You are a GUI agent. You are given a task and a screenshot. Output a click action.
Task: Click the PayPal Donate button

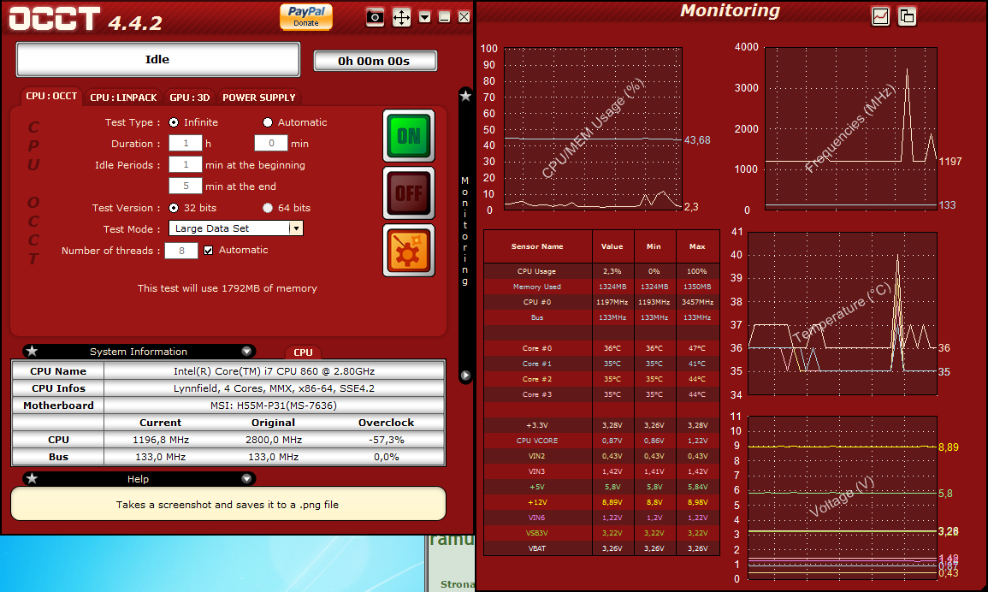click(306, 16)
